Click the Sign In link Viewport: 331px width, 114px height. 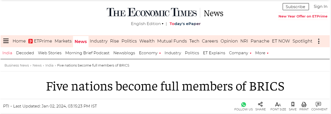pyautogui.click(x=320, y=7)
